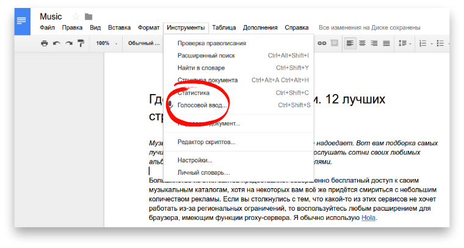464x248 pixels.
Task: Toggle center text alignment
Action: [362, 43]
